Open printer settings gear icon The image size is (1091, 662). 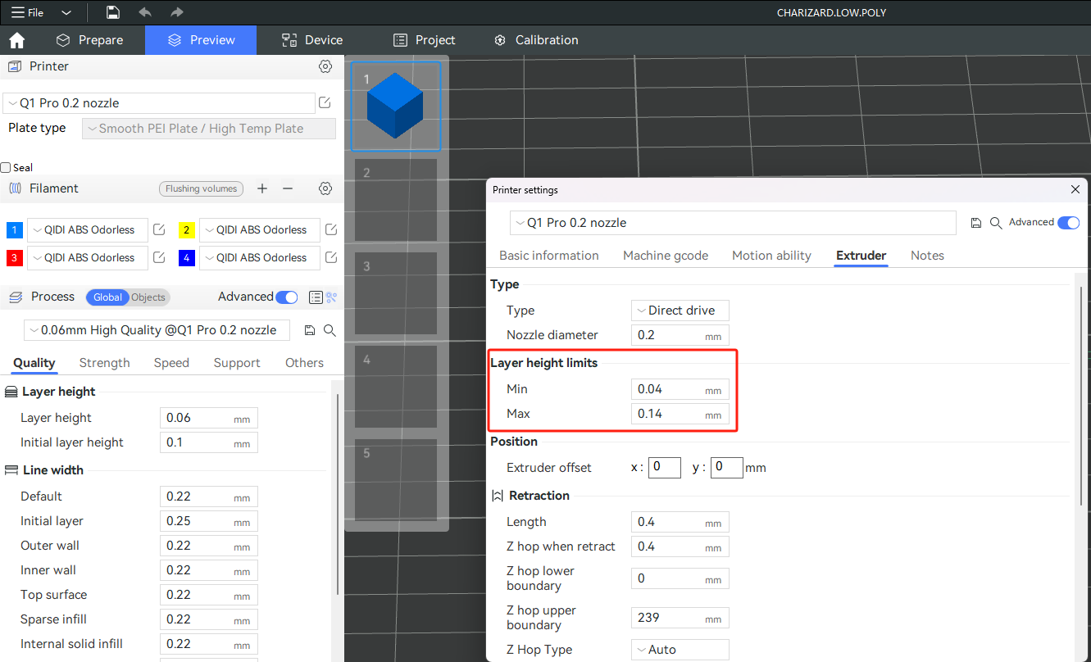[325, 66]
